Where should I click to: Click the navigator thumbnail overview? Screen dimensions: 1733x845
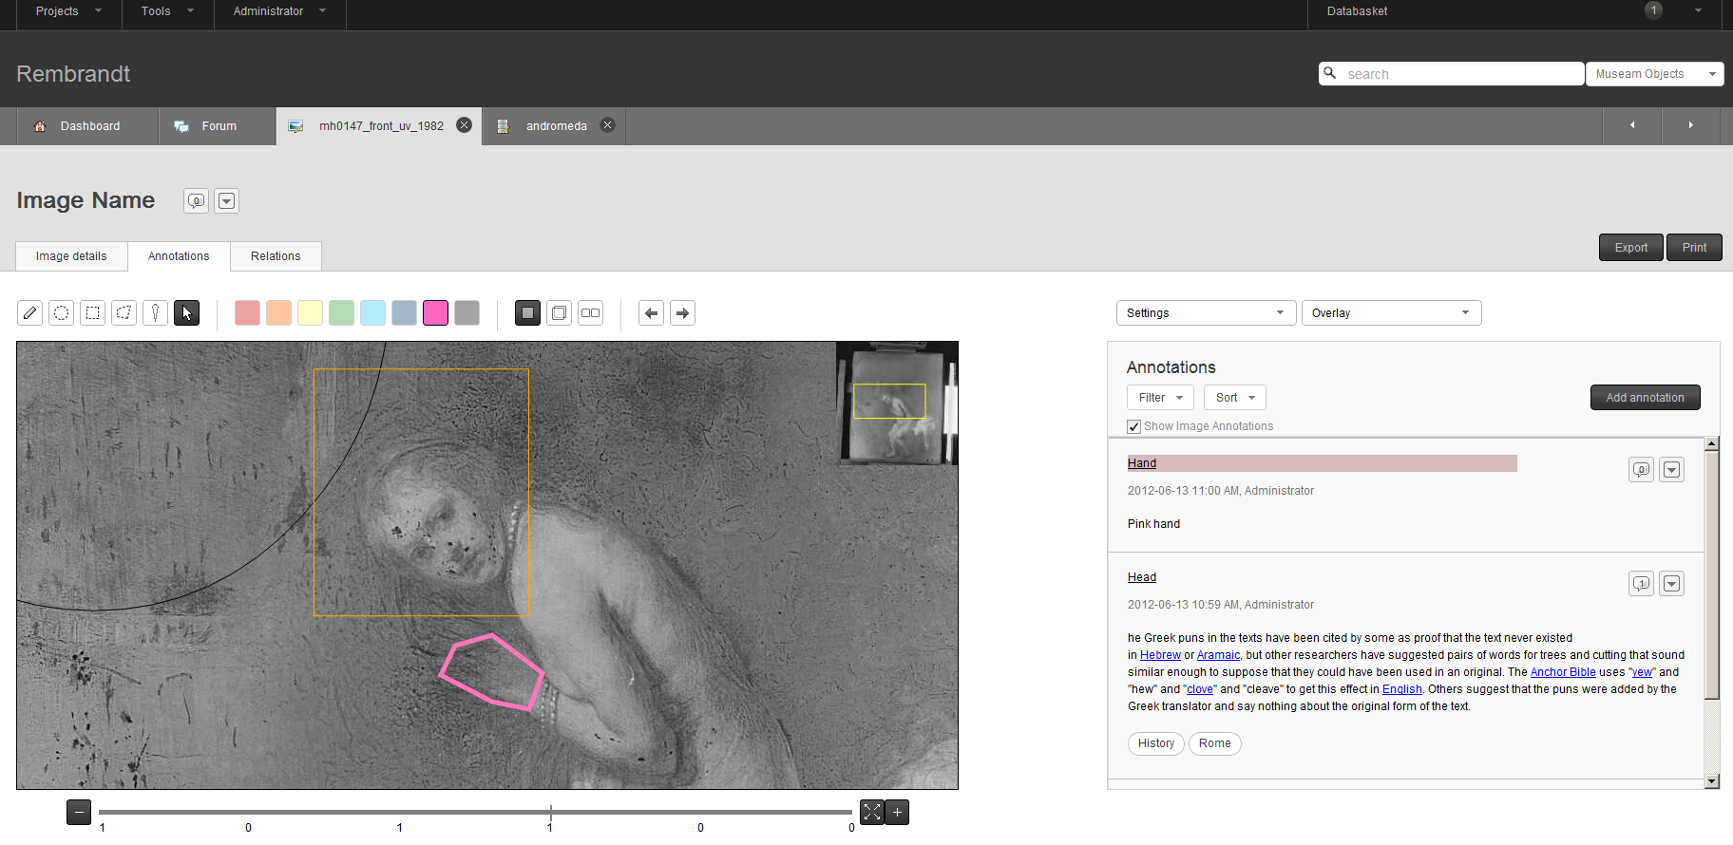click(897, 404)
